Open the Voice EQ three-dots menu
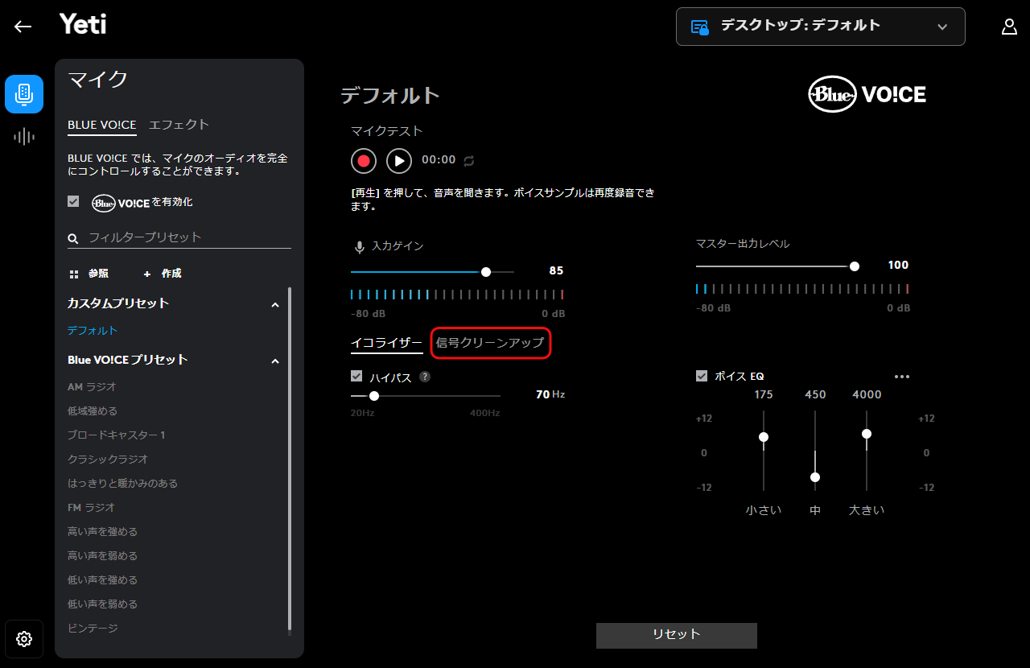 pyautogui.click(x=901, y=377)
